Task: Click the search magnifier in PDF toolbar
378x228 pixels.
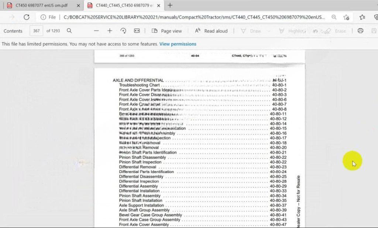Action: point(69,31)
